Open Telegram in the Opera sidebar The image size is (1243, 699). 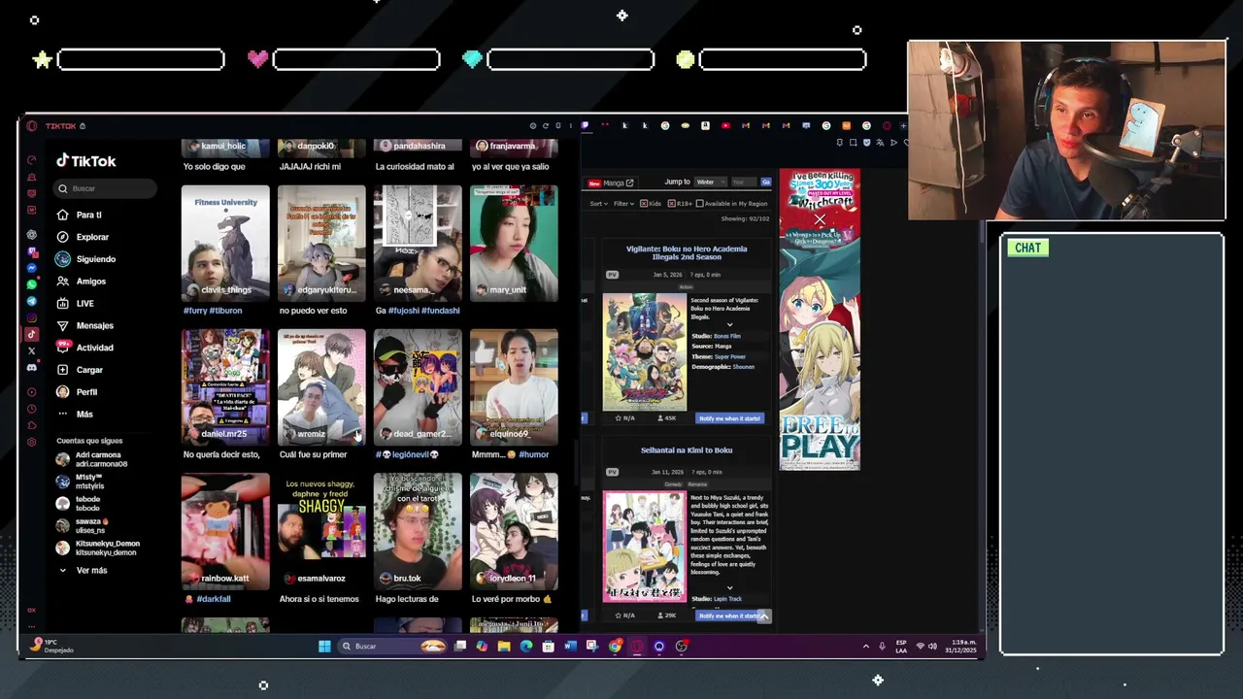pos(31,301)
